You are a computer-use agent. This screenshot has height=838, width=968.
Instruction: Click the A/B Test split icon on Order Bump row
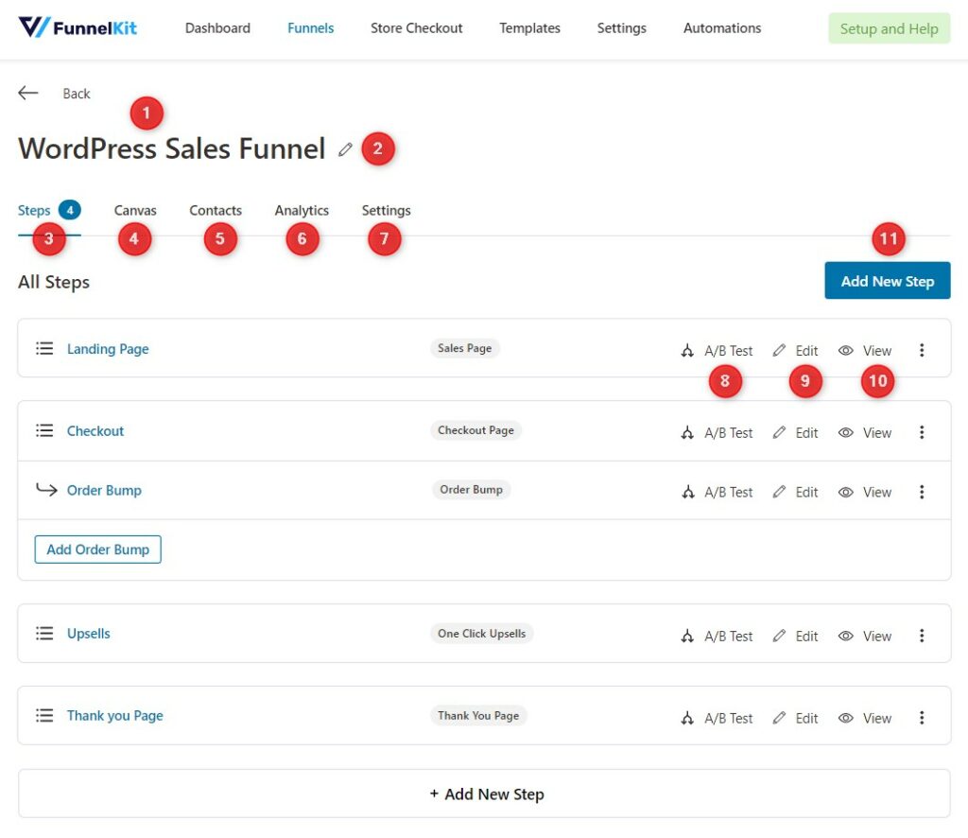click(687, 492)
